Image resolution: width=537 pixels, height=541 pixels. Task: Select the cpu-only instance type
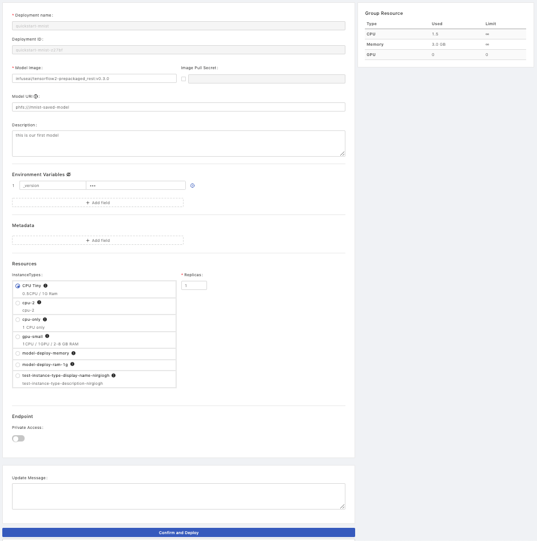coord(18,320)
